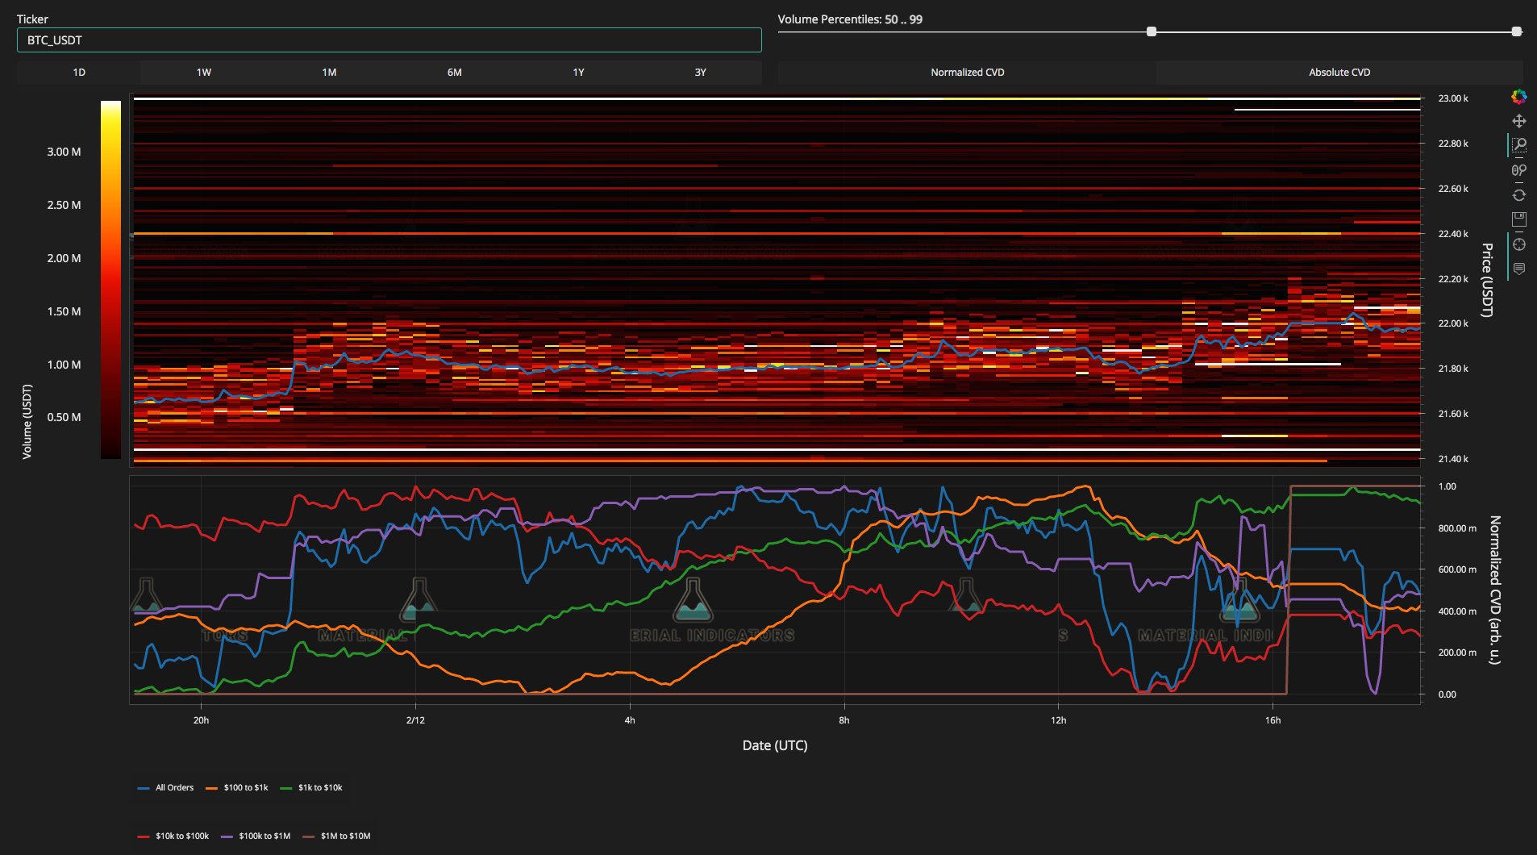Viewport: 1537px width, 855px height.
Task: Switch to Absolute CVD view
Action: point(1339,73)
